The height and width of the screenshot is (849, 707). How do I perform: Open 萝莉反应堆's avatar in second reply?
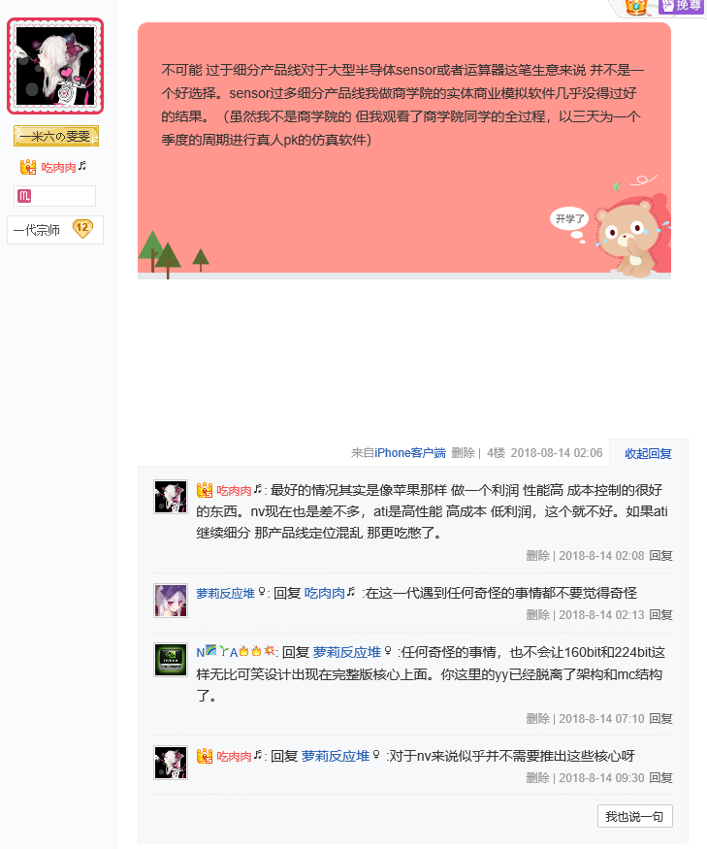click(171, 601)
